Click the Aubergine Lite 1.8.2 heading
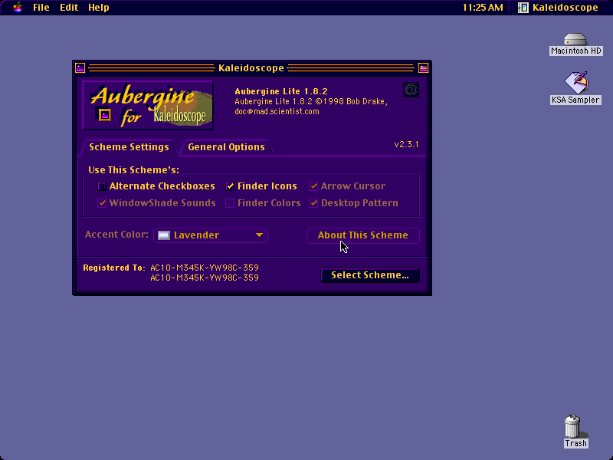 point(281,91)
